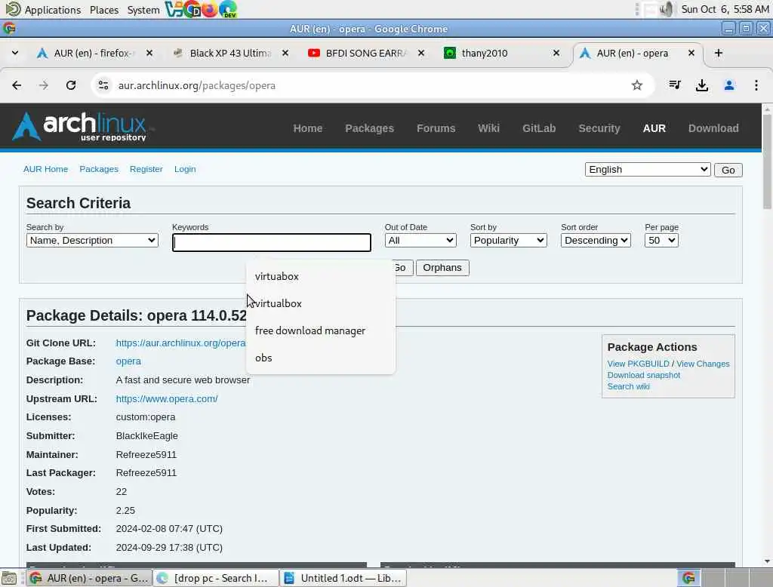Open the Chrome three-dot menu
This screenshot has width=773, height=587.
[x=756, y=85]
